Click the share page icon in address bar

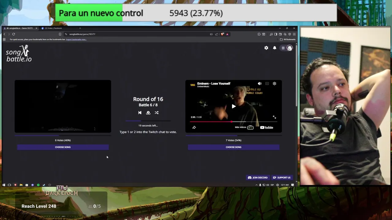tap(217, 34)
